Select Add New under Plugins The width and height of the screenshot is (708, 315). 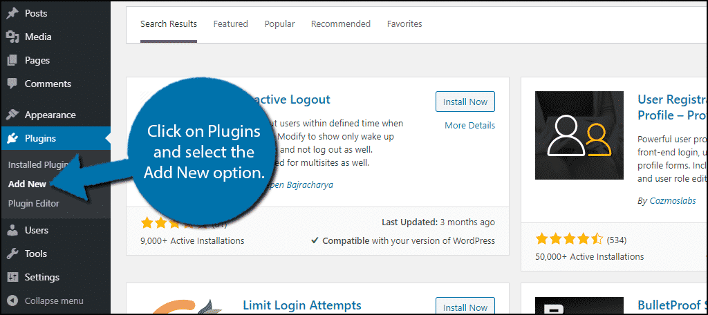point(27,184)
